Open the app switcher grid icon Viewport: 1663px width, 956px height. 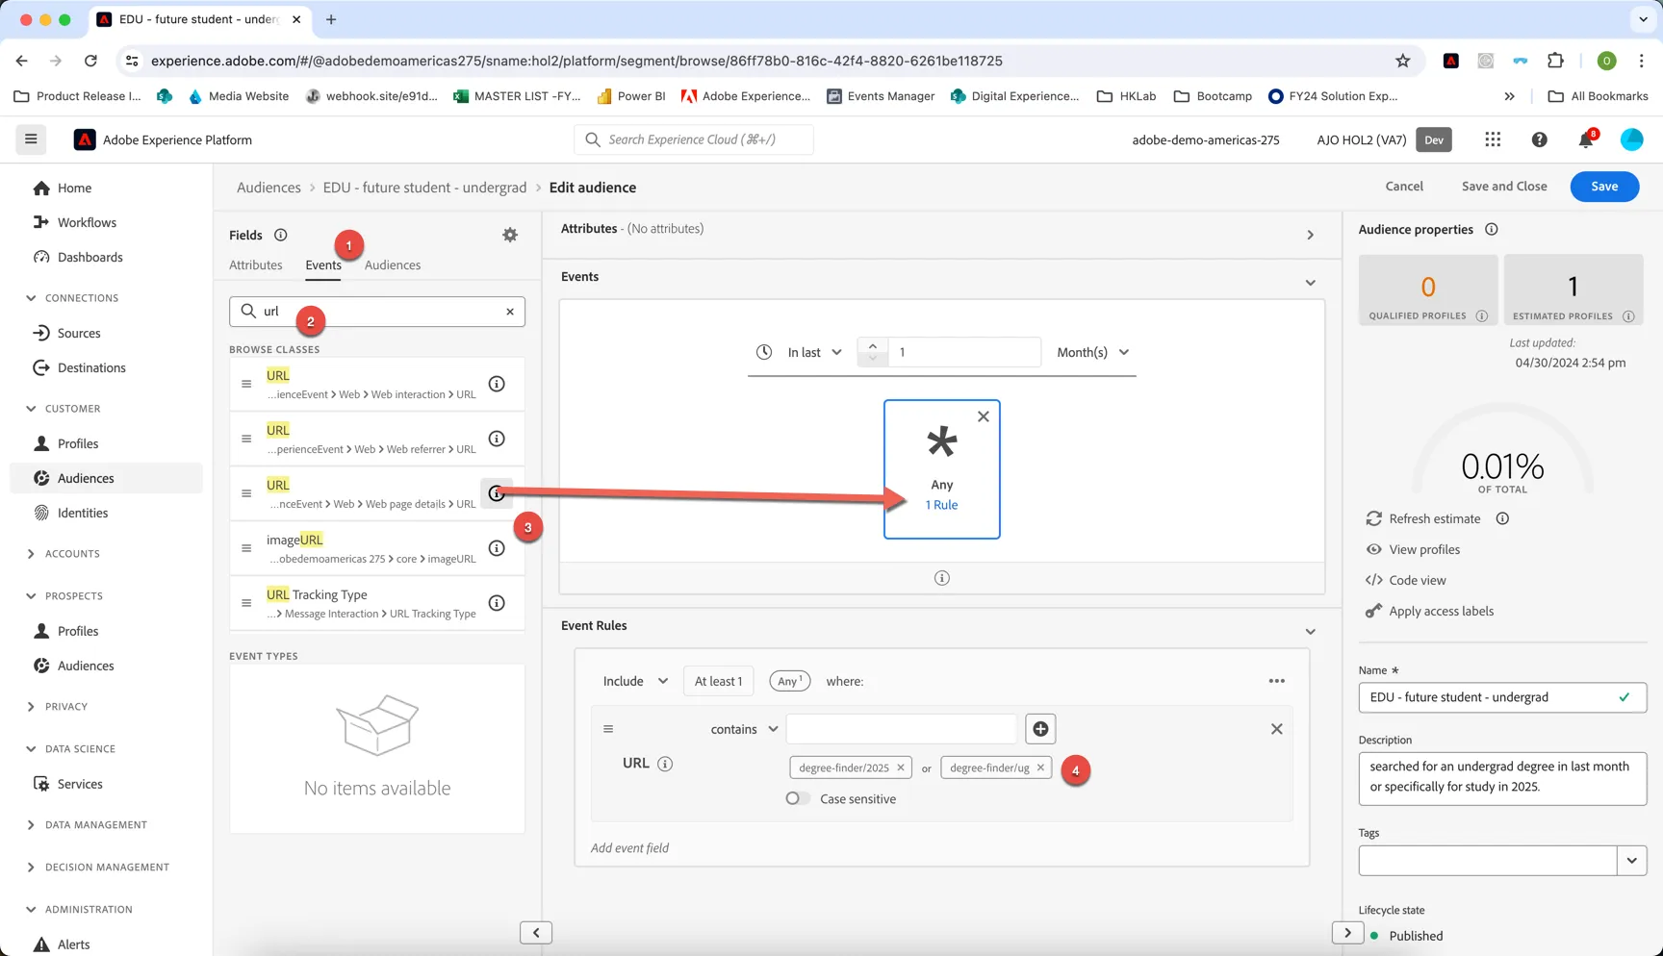click(1493, 139)
